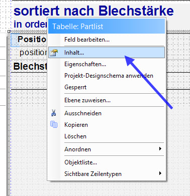Select the Blechst group header row
Image resolution: width=190 pixels, height=196 pixels.
29,66
